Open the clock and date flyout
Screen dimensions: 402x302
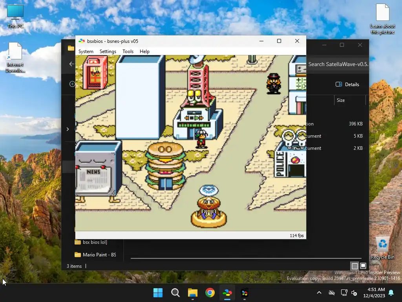(x=374, y=293)
